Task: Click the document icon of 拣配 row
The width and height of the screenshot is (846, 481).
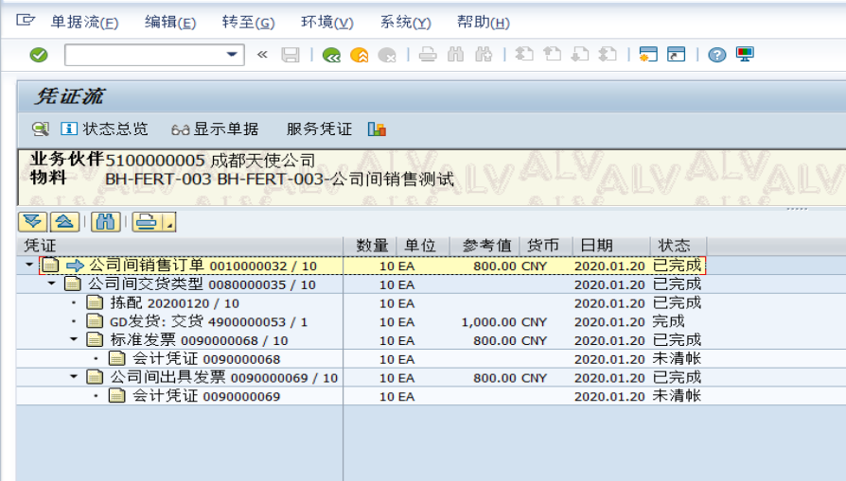Action: coord(95,302)
